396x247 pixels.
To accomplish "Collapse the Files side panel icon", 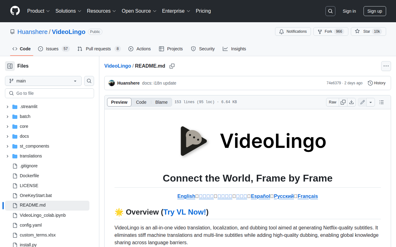I will [x=10, y=66].
